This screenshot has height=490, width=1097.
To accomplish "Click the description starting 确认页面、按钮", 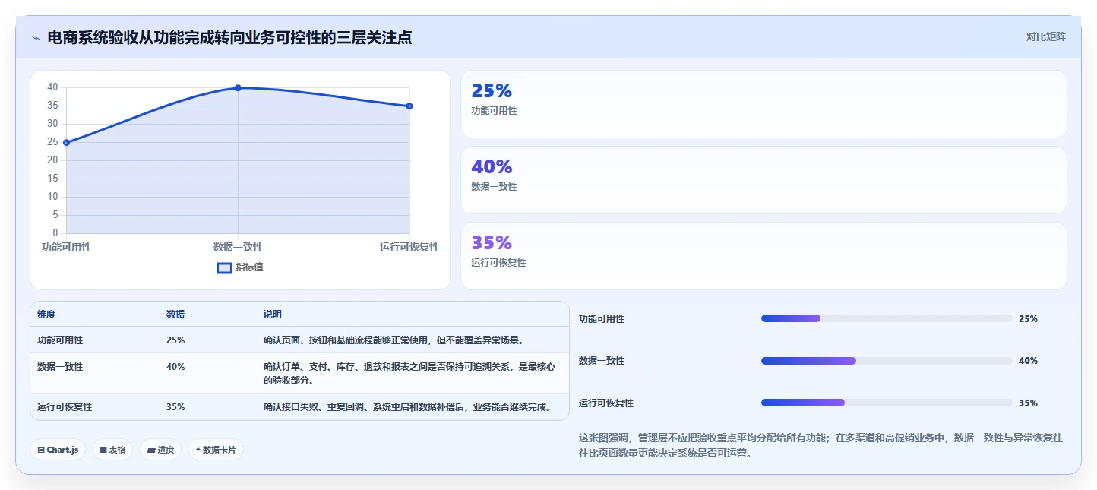I will coord(394,340).
